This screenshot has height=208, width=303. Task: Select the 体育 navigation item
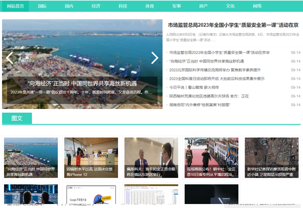coord(150,6)
